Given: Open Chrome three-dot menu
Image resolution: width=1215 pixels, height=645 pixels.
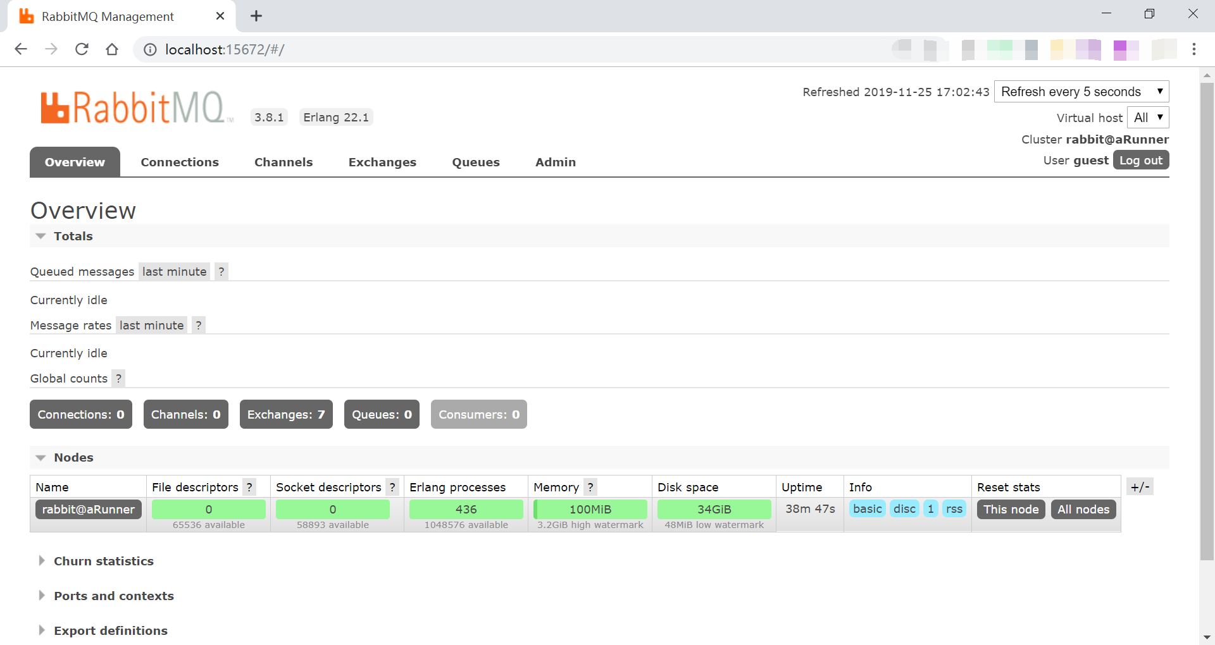Looking at the screenshot, I should [x=1194, y=49].
